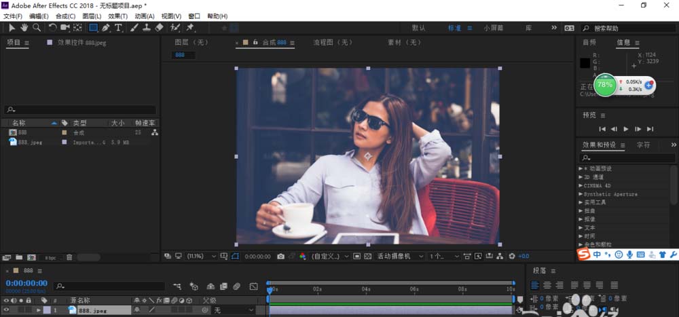The height and width of the screenshot is (317, 679).
Task: Toggle fast previews pixel aspect correction
Action: 467,257
